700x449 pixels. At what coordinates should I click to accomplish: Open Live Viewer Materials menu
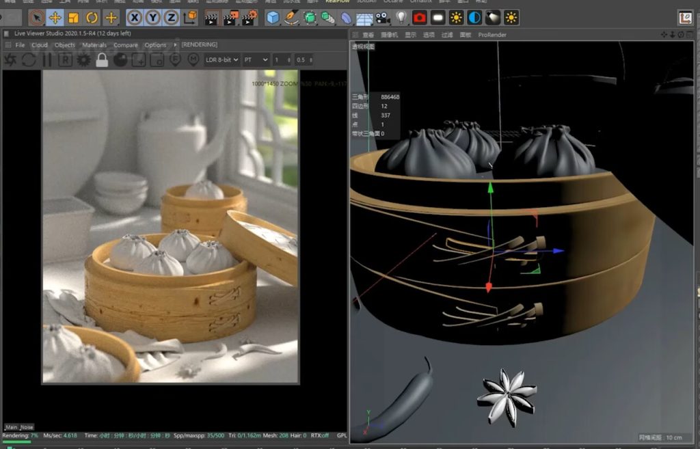94,45
